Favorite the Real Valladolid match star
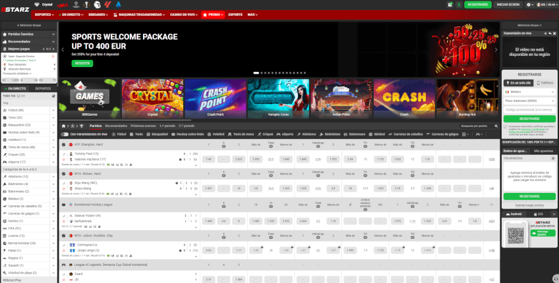Screen dimensions: 559x283 53,56
